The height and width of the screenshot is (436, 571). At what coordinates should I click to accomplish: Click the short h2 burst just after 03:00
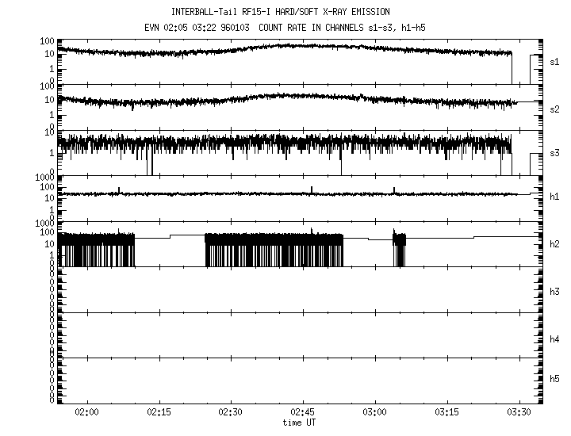point(399,246)
